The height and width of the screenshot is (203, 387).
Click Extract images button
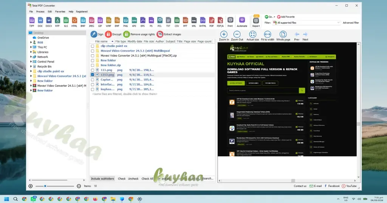coord(169,34)
